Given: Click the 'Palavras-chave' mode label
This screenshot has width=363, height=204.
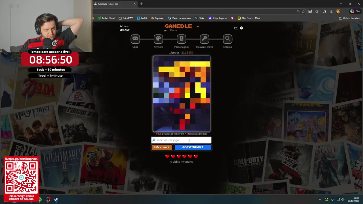Looking at the screenshot, I should (204, 47).
